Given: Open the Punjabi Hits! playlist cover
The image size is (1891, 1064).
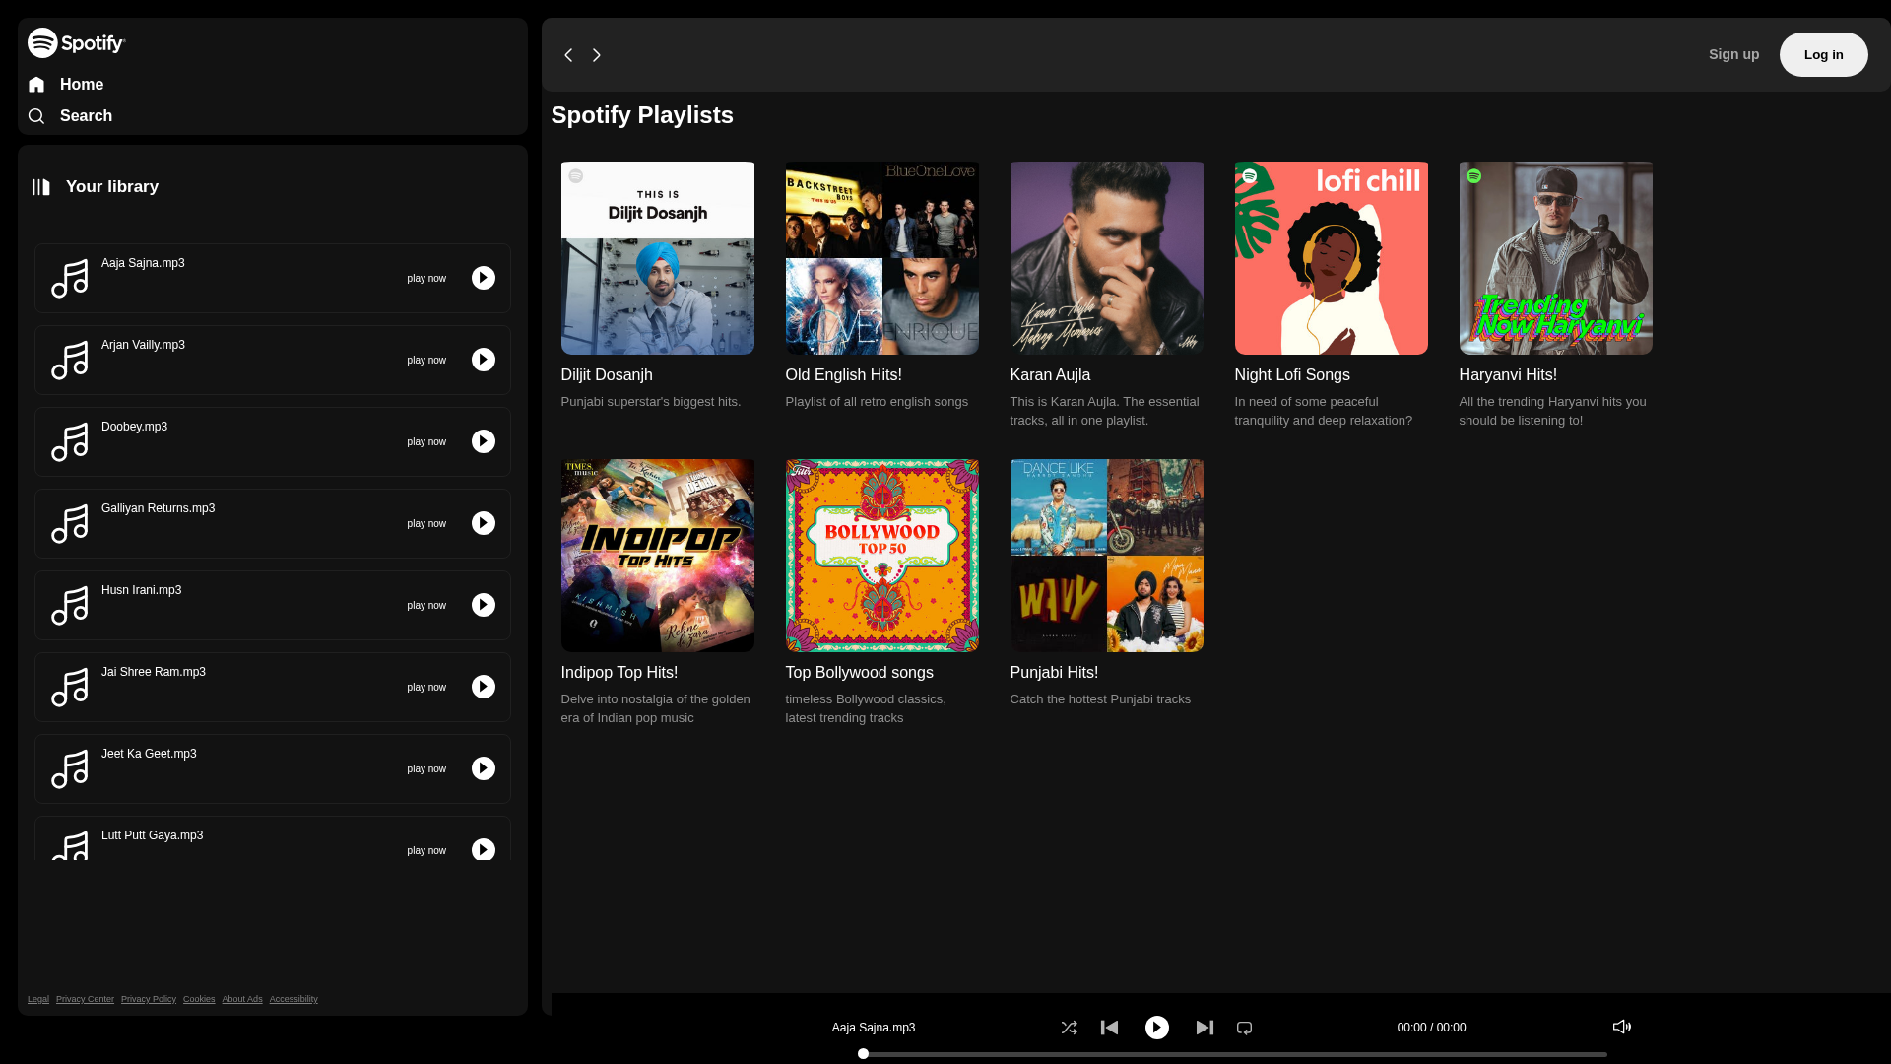Looking at the screenshot, I should coord(1107,556).
